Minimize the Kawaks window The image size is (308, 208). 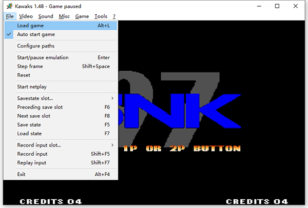(x=259, y=6)
